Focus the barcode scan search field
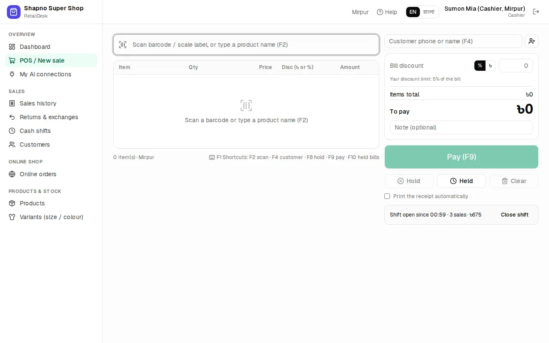The height and width of the screenshot is (343, 549). (x=246, y=45)
